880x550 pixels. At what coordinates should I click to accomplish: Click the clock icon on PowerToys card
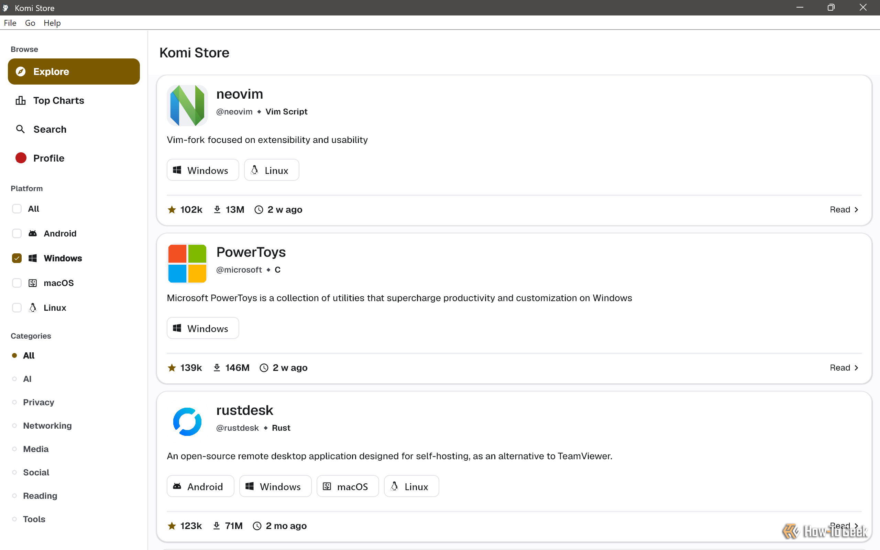264,368
